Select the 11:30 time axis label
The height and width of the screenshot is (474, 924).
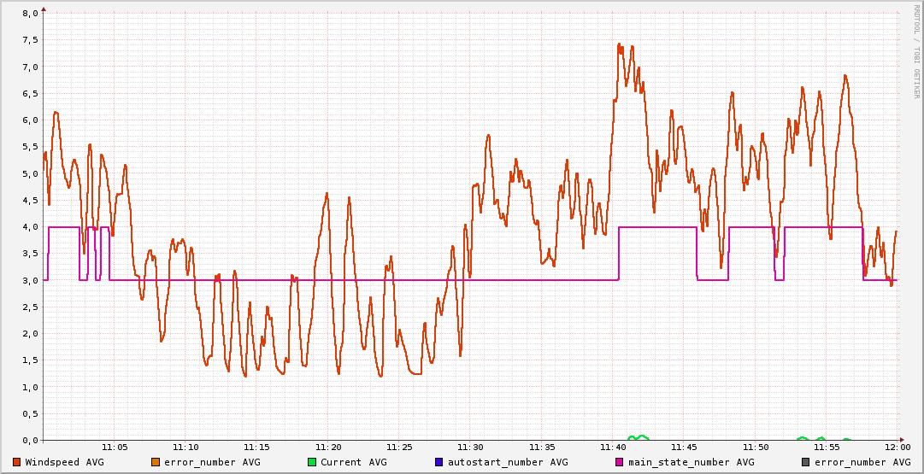coord(470,448)
